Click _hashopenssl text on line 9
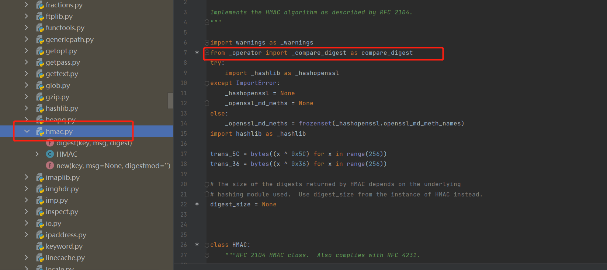Viewport: 607px width, 270px height. pyautogui.click(x=317, y=73)
